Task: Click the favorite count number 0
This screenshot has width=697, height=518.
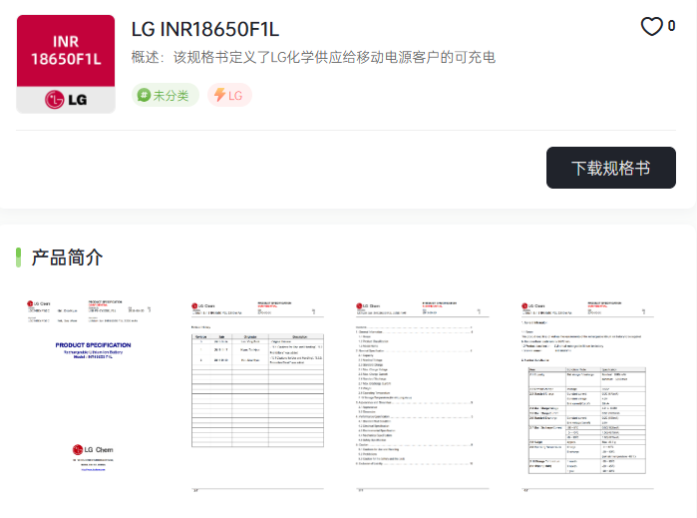Action: coord(671,26)
